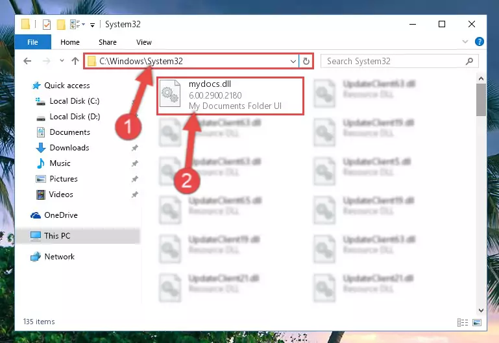499x343 pixels.
Task: Open the Customize Quick Access Toolbar dropdown arrow
Action: (92, 25)
